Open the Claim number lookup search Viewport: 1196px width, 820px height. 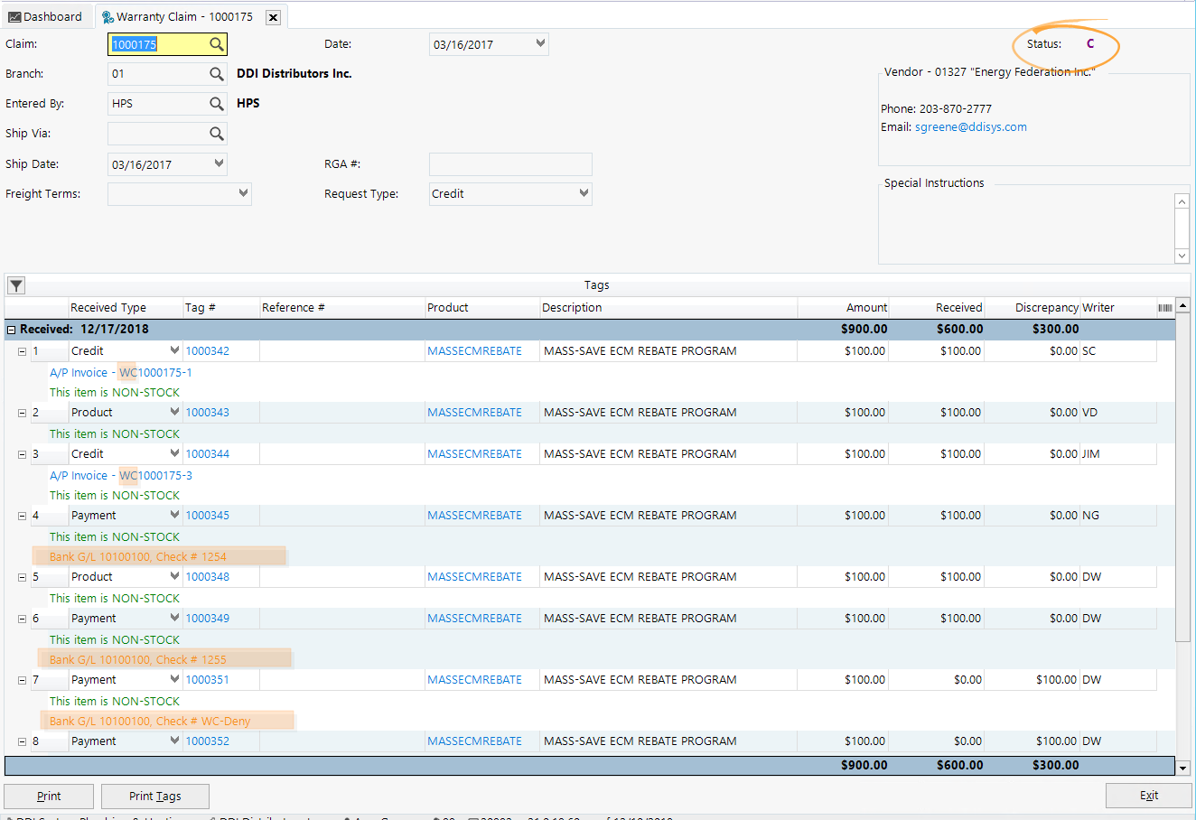[x=216, y=43]
